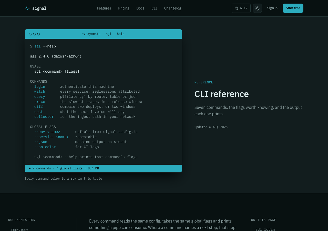Click the Start free button
Viewport: 328px width, 231px height.
click(293, 8)
